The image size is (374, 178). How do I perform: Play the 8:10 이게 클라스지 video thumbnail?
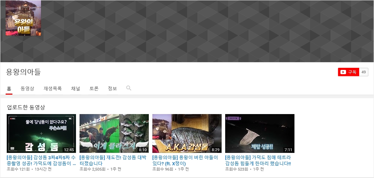point(114,133)
